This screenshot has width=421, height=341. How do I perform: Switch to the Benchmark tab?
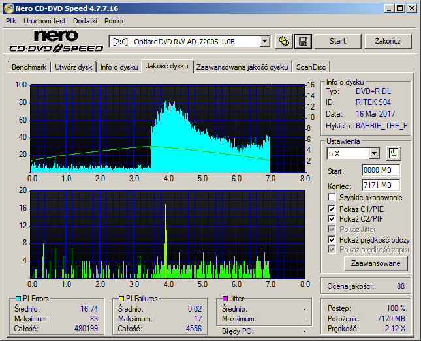29,67
